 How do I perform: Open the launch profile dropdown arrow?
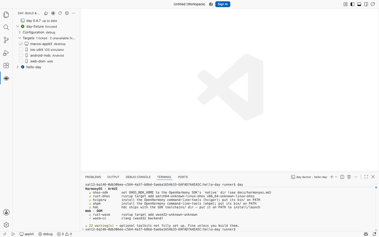pyautogui.click(x=336, y=177)
